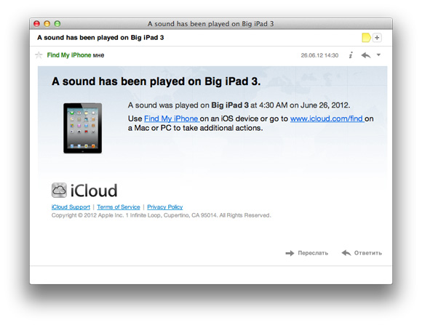The image size is (422, 325).
Task: Reply using the header arrow icon
Action: coord(366,55)
